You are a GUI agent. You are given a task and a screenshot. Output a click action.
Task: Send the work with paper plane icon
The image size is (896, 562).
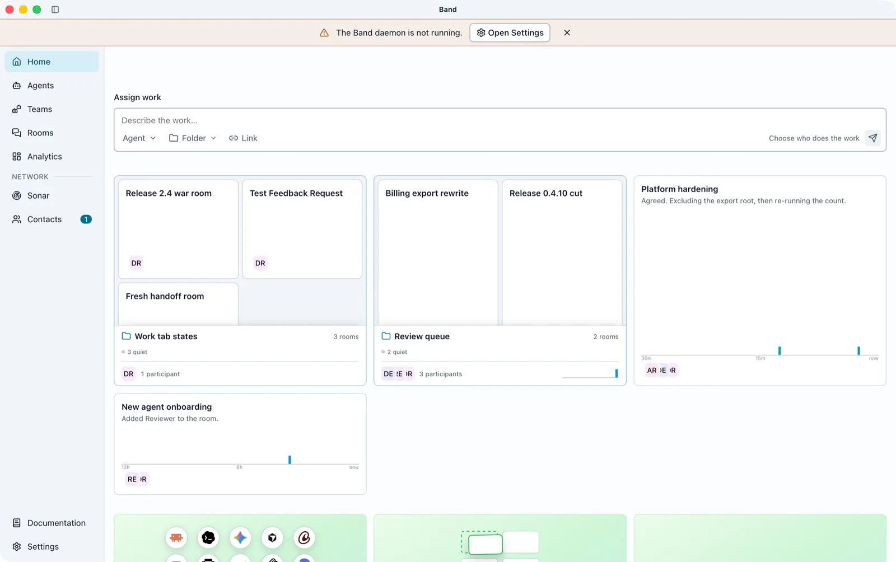click(872, 138)
